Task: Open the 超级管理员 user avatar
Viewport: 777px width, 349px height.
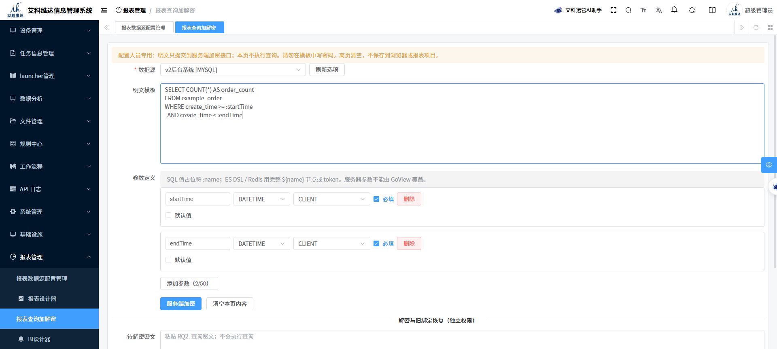Action: (734, 10)
